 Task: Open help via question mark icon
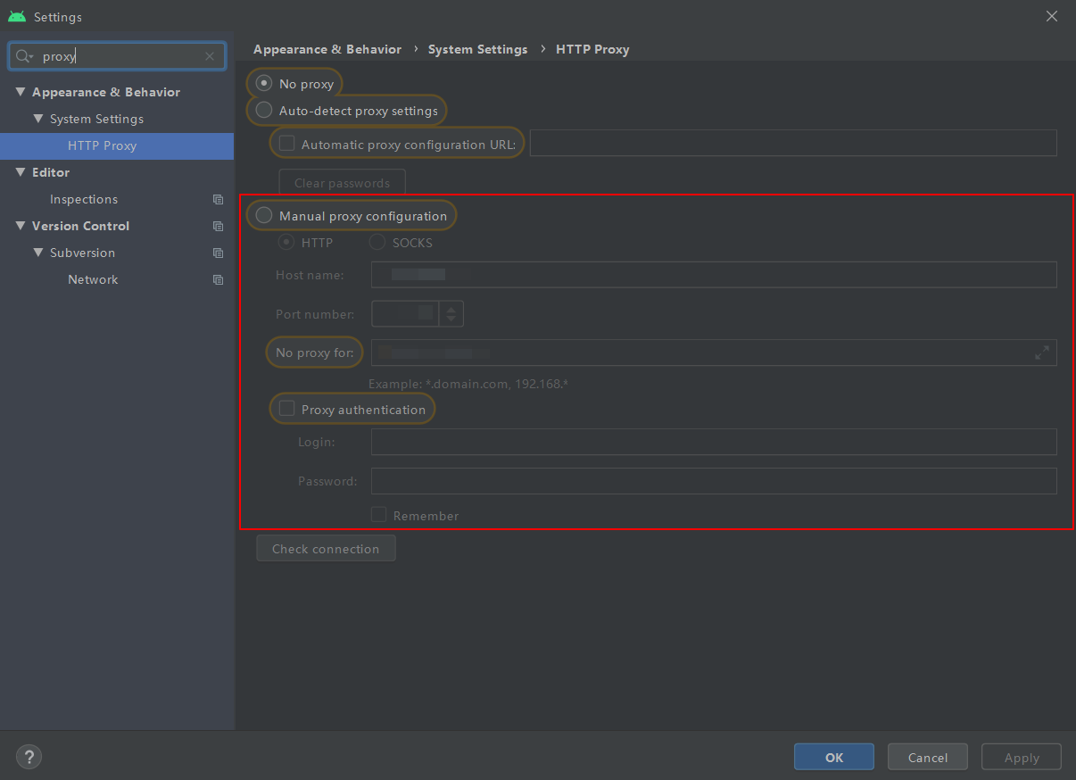pyautogui.click(x=29, y=757)
